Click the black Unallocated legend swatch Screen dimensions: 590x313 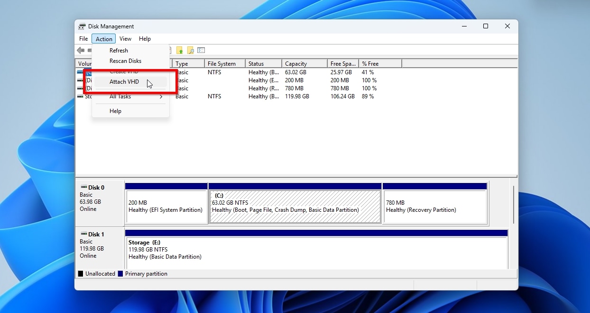coord(81,274)
